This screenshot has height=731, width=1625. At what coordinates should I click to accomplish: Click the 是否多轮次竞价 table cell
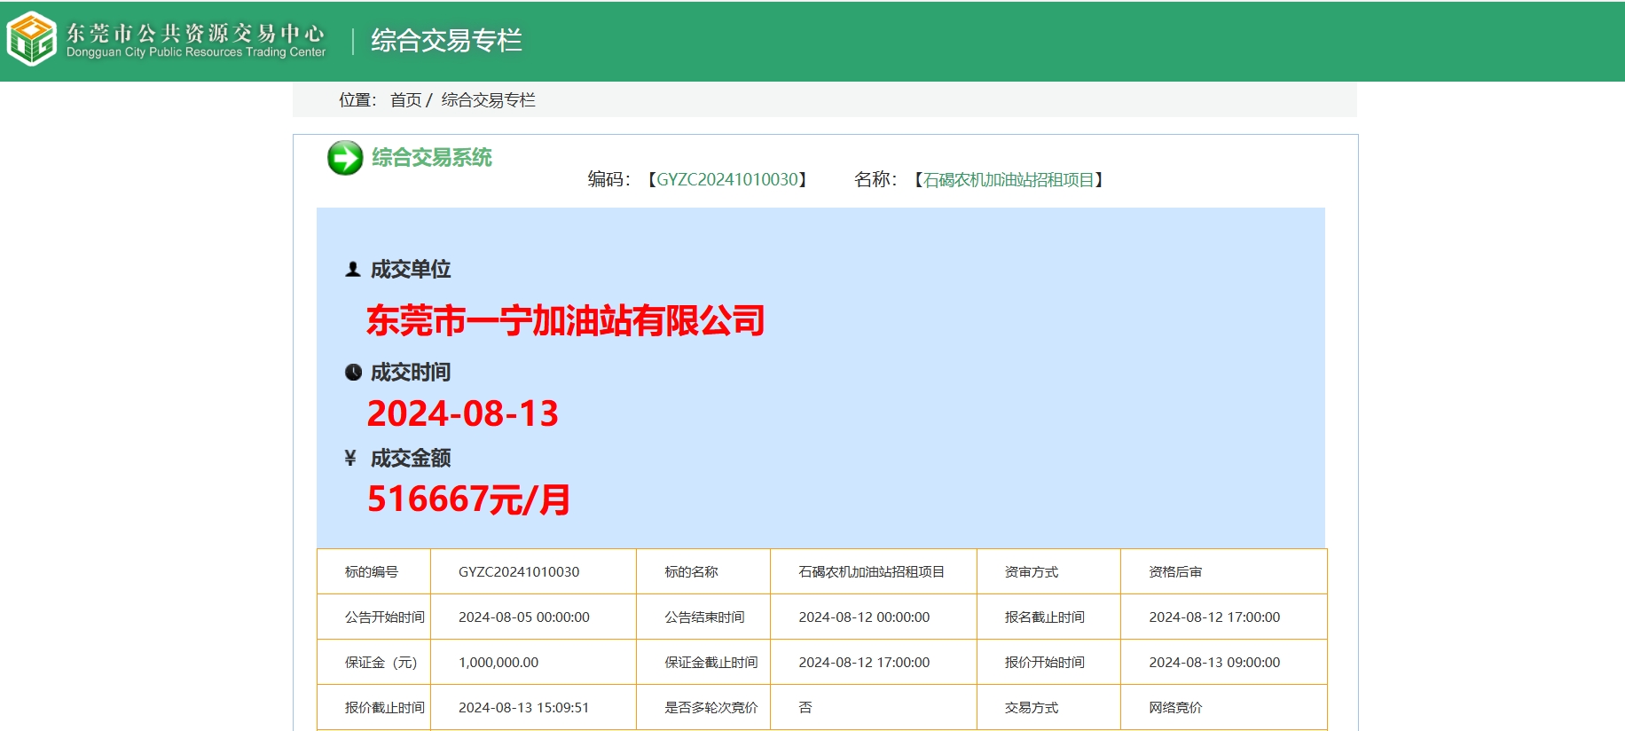point(703,708)
